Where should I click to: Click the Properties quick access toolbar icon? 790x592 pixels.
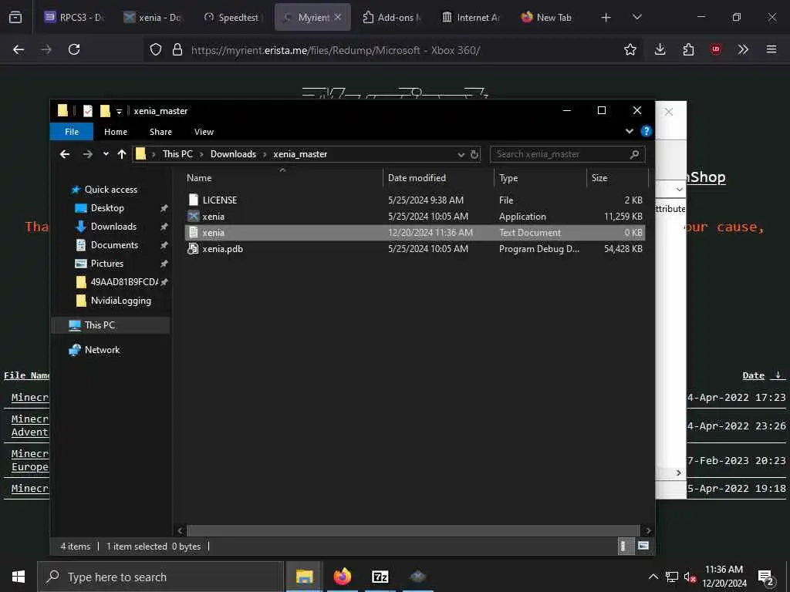[88, 111]
